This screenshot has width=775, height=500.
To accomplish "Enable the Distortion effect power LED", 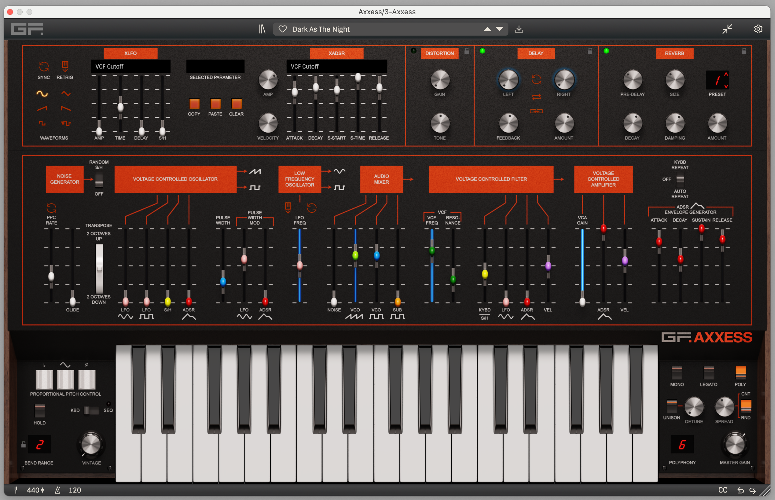I will point(413,51).
